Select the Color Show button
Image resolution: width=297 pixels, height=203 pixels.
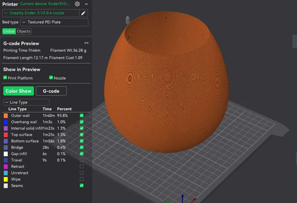coord(19,91)
